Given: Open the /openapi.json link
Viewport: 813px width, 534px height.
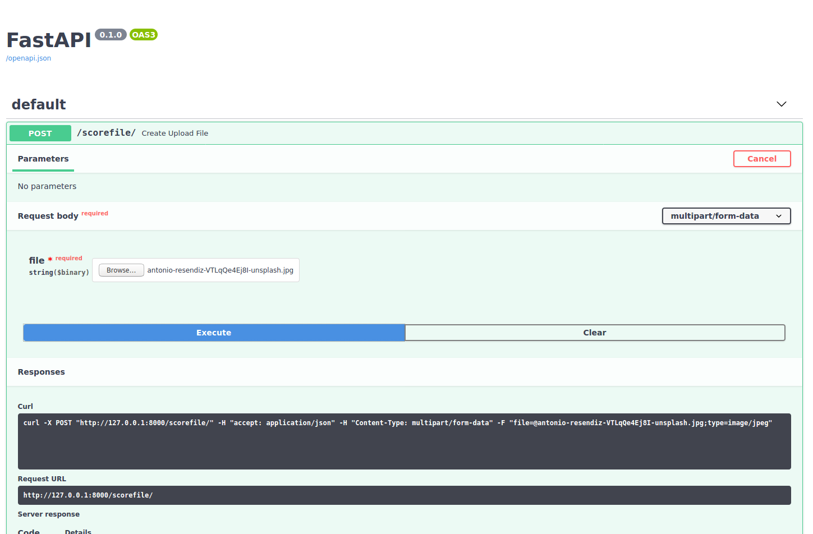Looking at the screenshot, I should (29, 58).
